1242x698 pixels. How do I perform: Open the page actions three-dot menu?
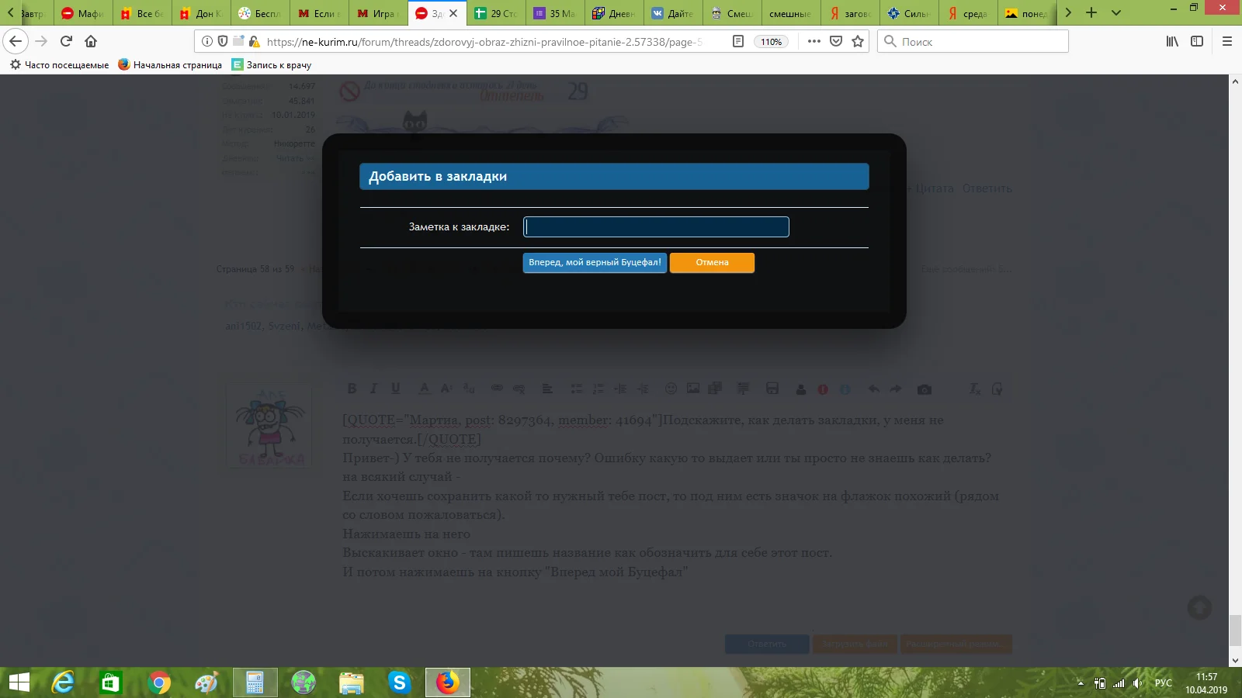click(814, 41)
